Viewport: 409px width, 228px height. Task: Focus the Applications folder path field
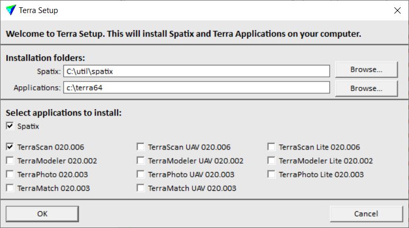coord(197,87)
